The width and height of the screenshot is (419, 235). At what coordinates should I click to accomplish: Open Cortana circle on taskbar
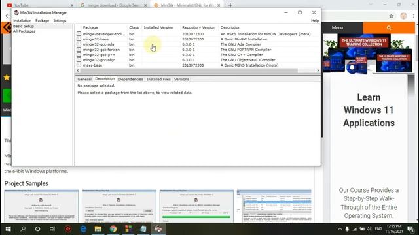[38, 229]
